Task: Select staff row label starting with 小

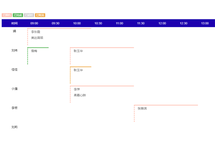Action: [14, 89]
